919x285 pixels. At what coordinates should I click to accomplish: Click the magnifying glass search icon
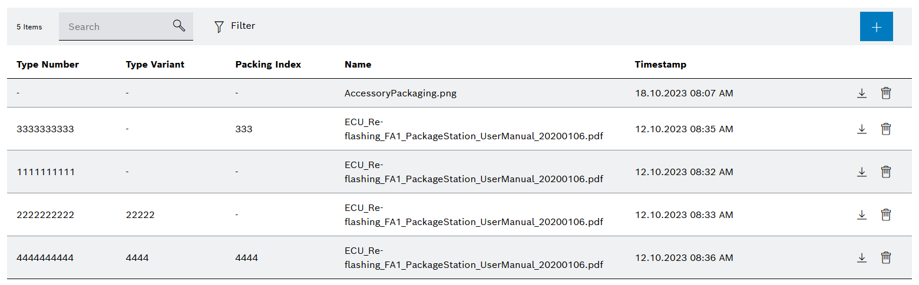point(179,26)
